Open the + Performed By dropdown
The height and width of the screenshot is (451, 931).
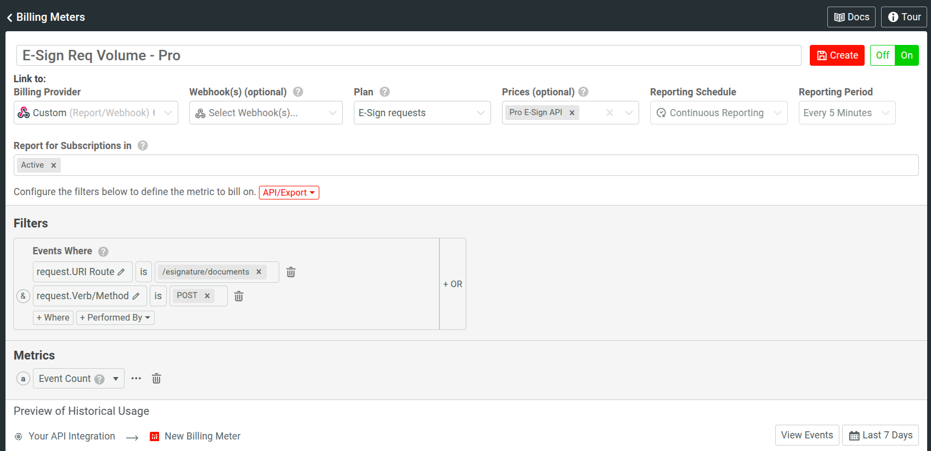115,318
